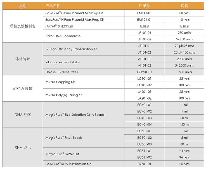Viewport: 206px width, 169px height.
Task: Select the 体外转录 category cell
Action: pyautogui.click(x=23, y=59)
